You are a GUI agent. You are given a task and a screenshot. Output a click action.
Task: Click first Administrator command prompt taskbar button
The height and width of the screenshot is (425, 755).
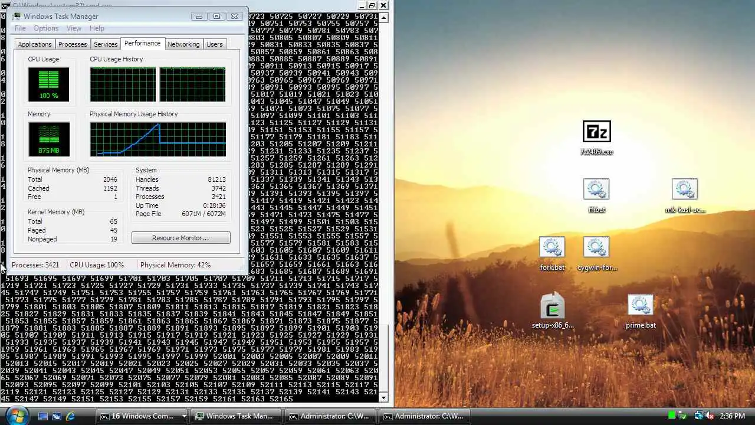(x=331, y=416)
